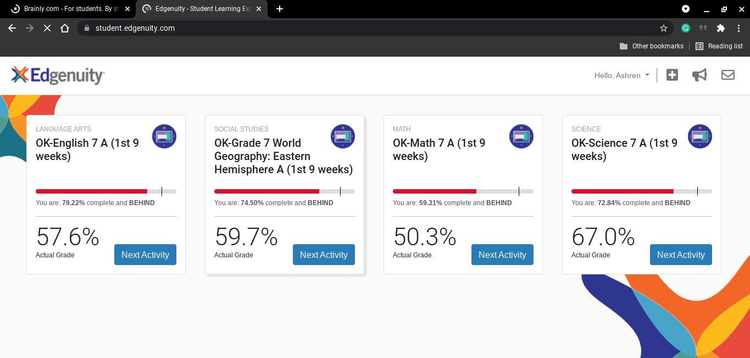Open a new browser tab
Image resolution: width=750 pixels, height=358 pixels.
[279, 9]
